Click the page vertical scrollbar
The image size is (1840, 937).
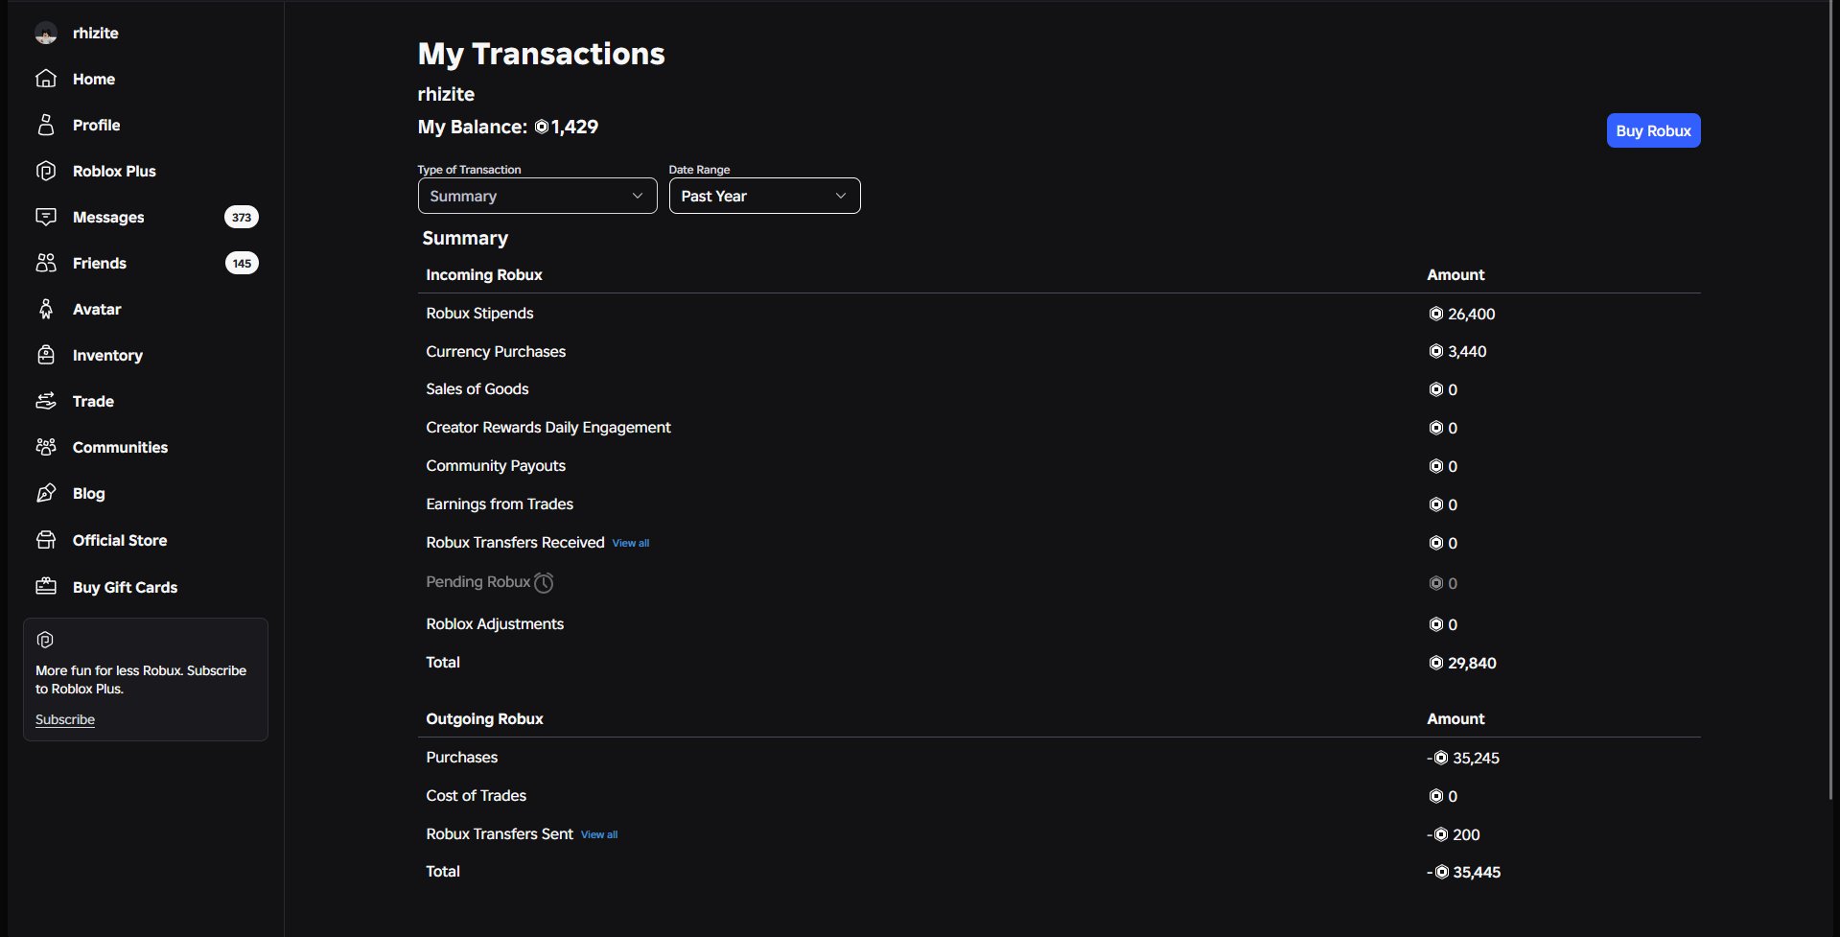click(x=1832, y=401)
